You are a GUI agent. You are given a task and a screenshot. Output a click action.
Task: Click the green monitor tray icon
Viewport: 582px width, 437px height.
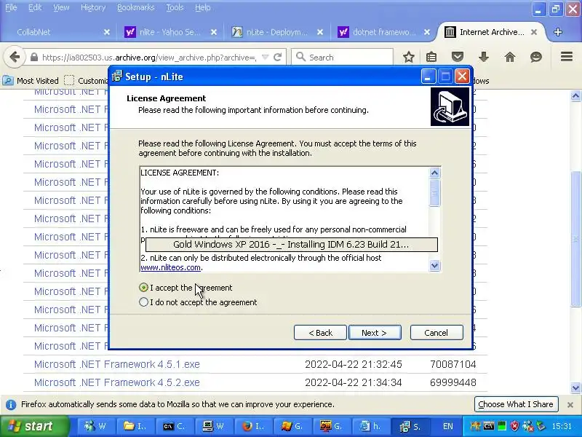point(502,426)
